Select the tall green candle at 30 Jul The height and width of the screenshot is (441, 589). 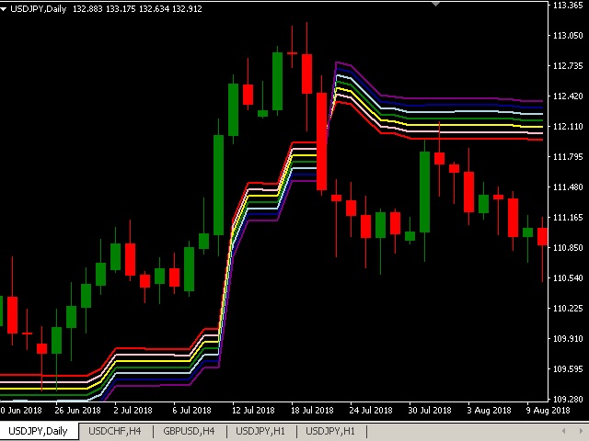425,192
